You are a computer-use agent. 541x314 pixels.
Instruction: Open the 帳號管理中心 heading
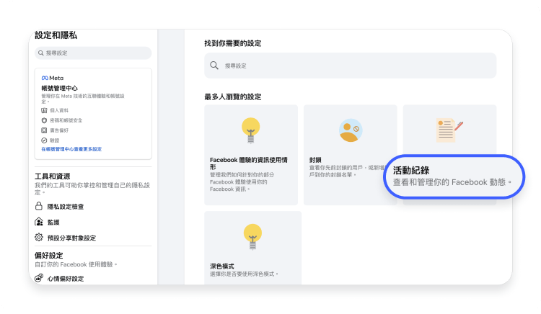coord(60,88)
